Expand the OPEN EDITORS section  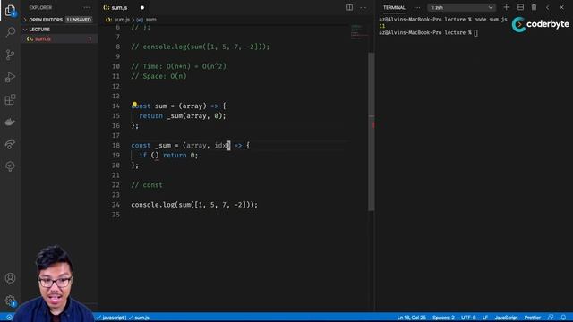[58, 20]
